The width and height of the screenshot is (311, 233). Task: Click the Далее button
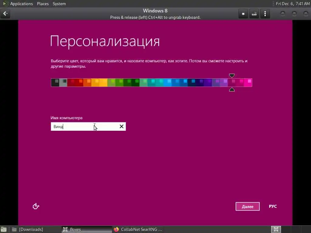click(248, 206)
